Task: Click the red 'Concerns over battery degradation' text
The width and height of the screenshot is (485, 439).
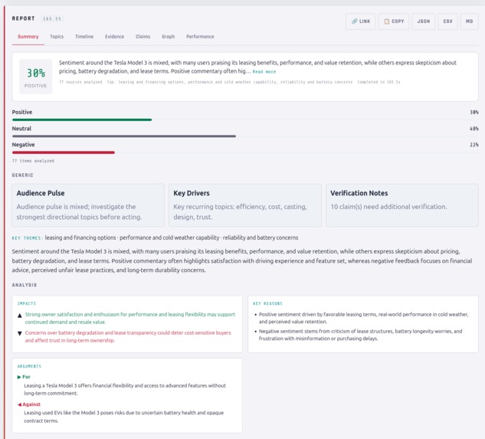Action: 128,336
